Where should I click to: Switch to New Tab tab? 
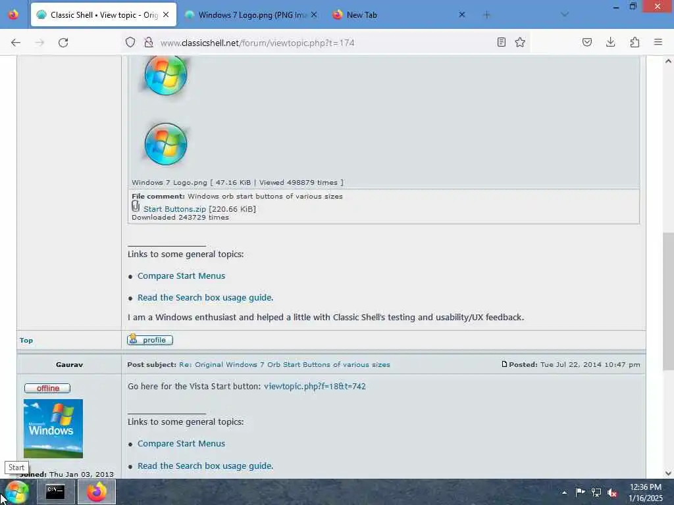coord(399,14)
